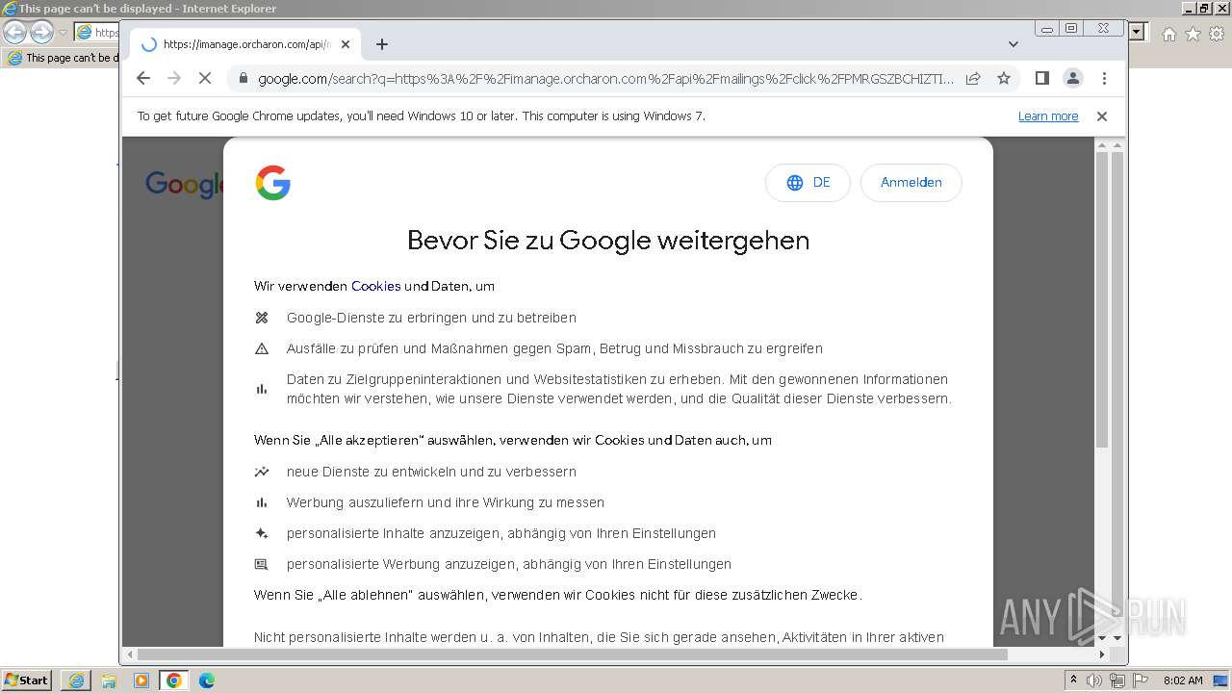Click the Anmelden sign-in button

click(x=911, y=183)
